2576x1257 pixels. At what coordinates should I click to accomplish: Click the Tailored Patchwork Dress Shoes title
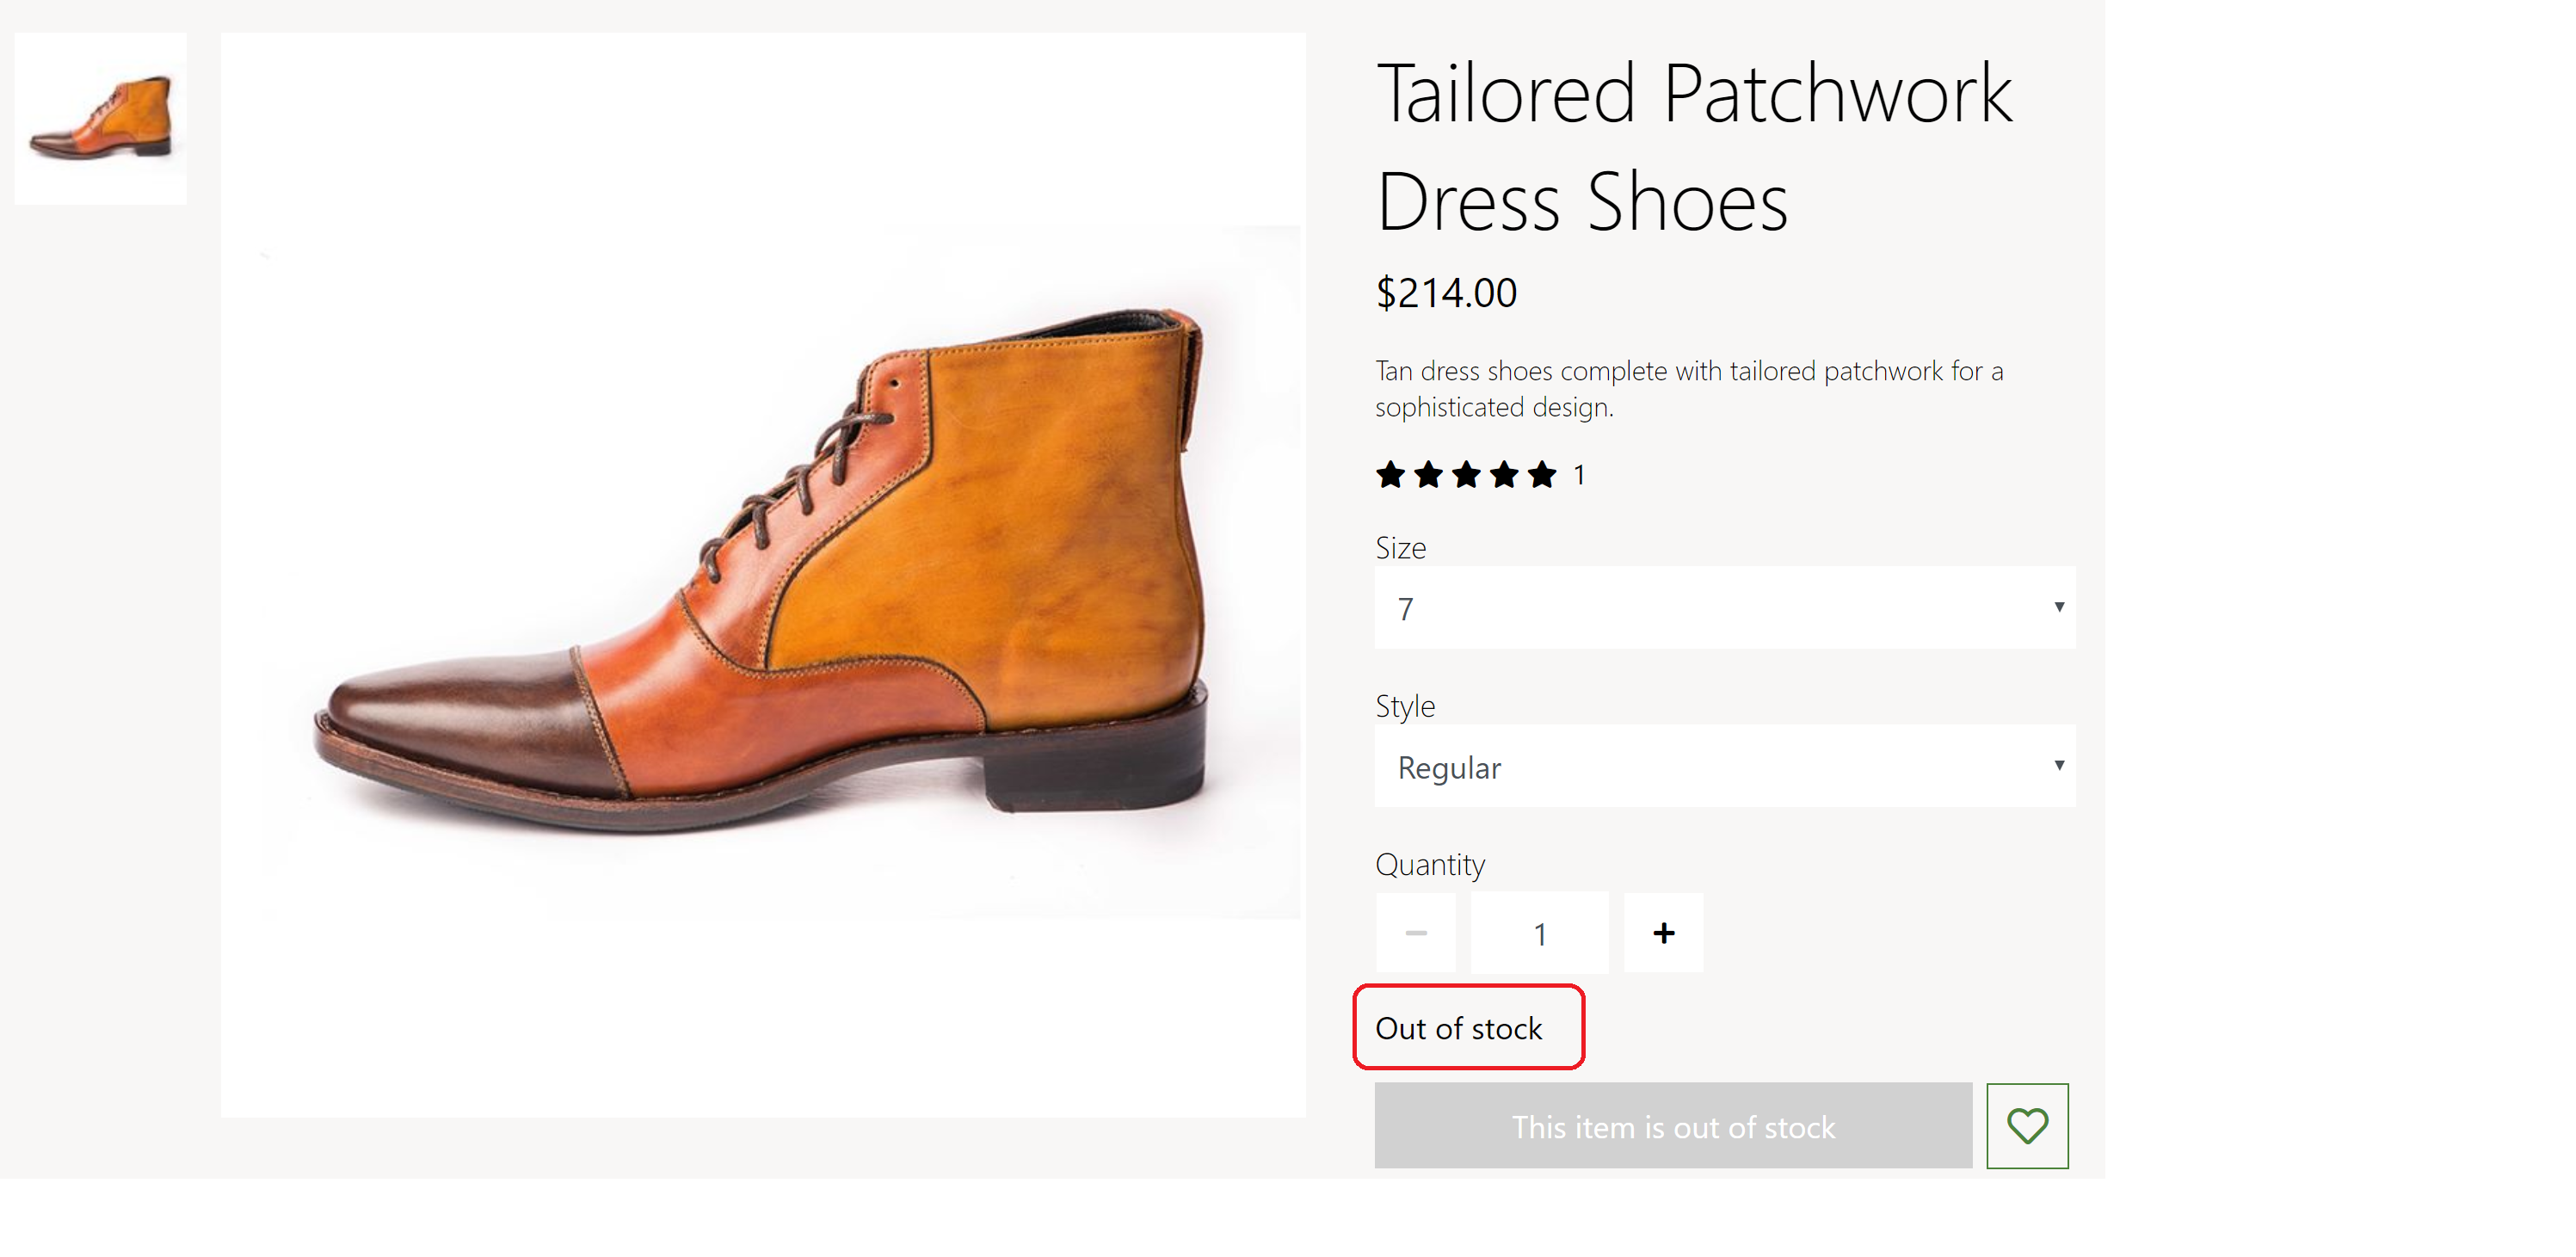point(1693,146)
